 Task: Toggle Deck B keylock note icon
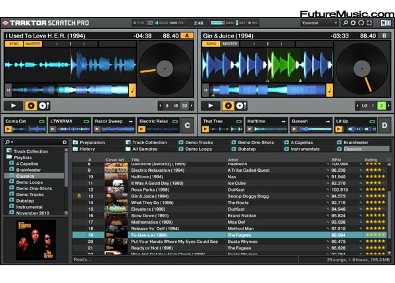pyautogui.click(x=330, y=90)
